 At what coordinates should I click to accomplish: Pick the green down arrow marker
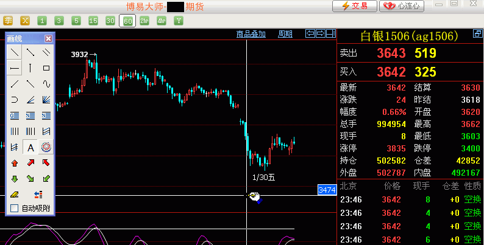tap(14, 179)
